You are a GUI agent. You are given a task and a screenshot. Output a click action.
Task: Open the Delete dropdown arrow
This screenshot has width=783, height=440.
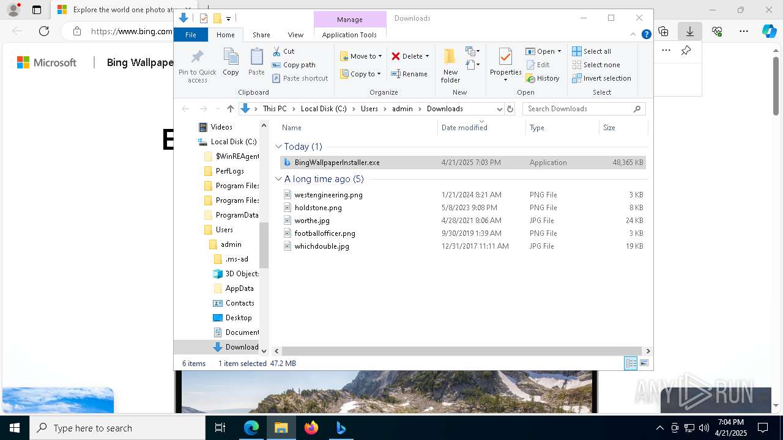(427, 56)
